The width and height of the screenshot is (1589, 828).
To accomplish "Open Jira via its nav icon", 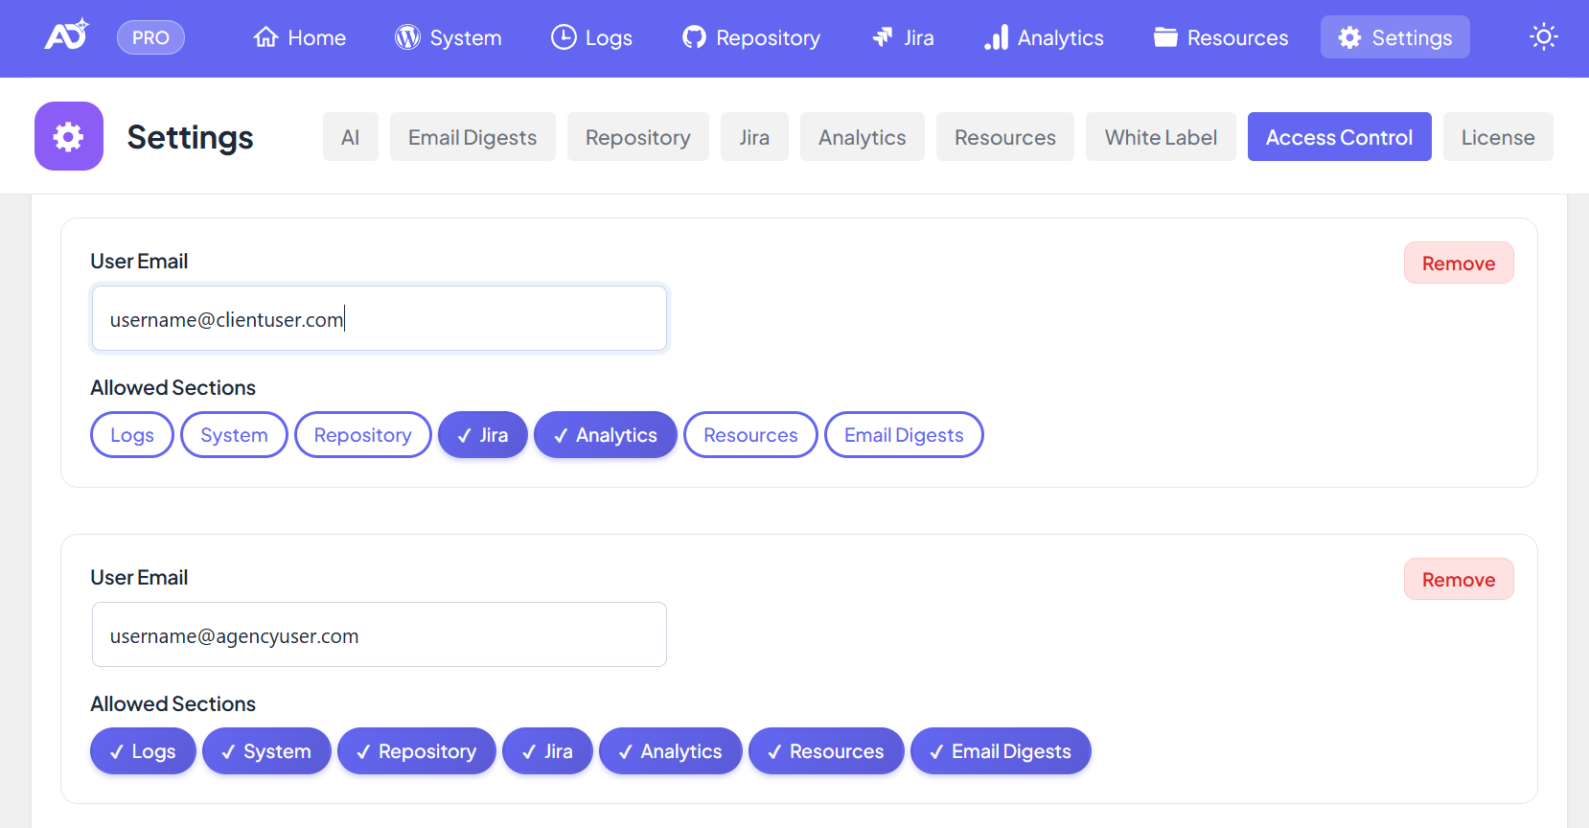I will tap(882, 37).
